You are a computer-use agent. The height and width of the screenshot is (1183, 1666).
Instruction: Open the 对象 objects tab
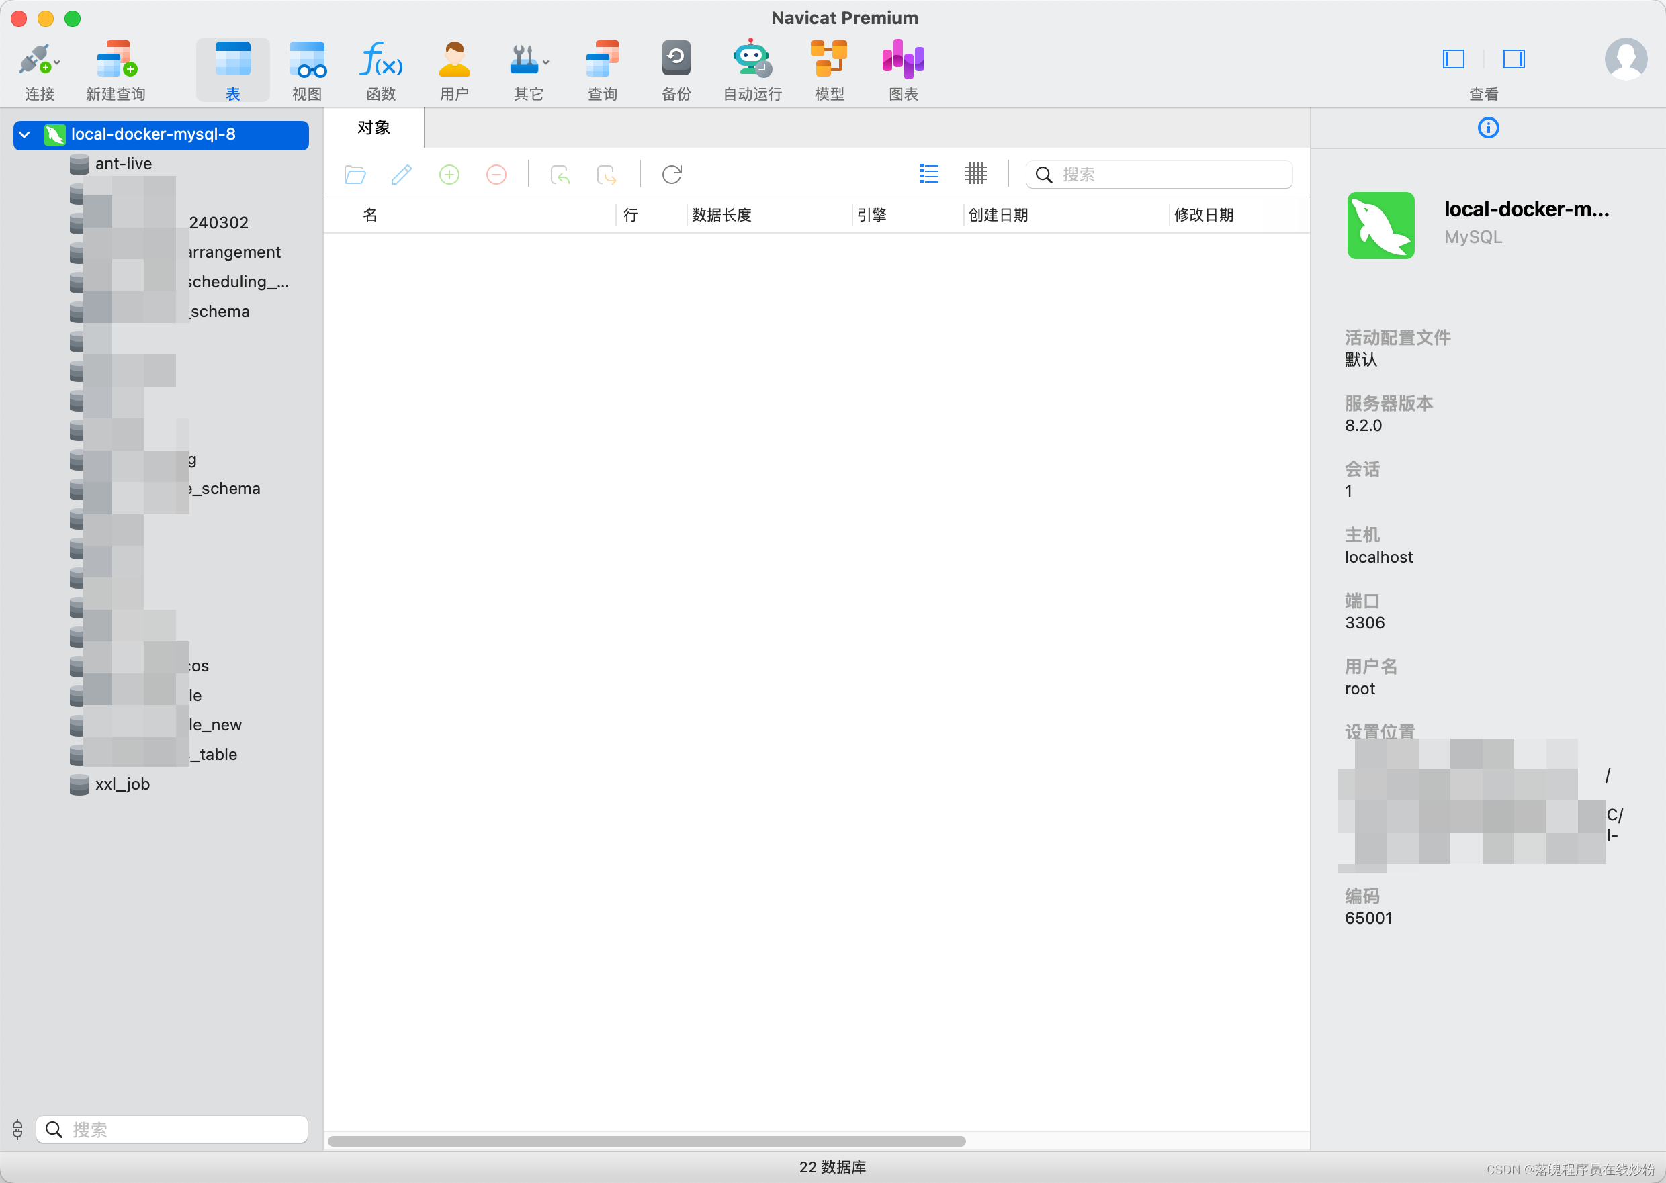tap(374, 128)
